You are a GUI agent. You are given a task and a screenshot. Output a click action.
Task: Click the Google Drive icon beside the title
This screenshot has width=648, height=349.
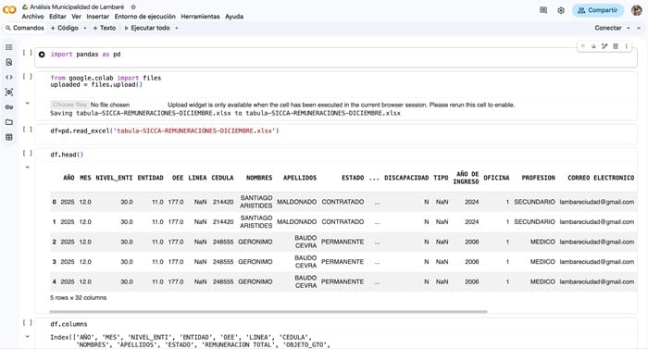pyautogui.click(x=25, y=7)
